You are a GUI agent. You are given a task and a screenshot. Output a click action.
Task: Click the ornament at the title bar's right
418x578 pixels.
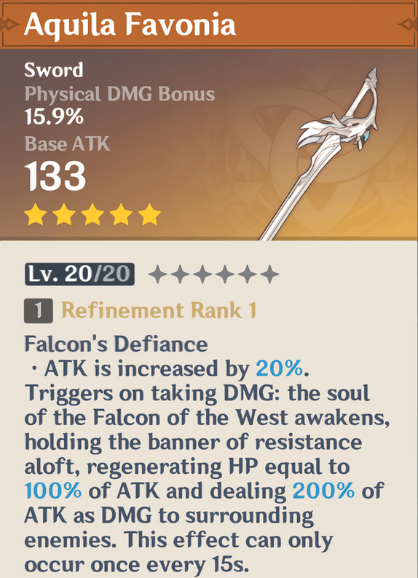click(408, 25)
